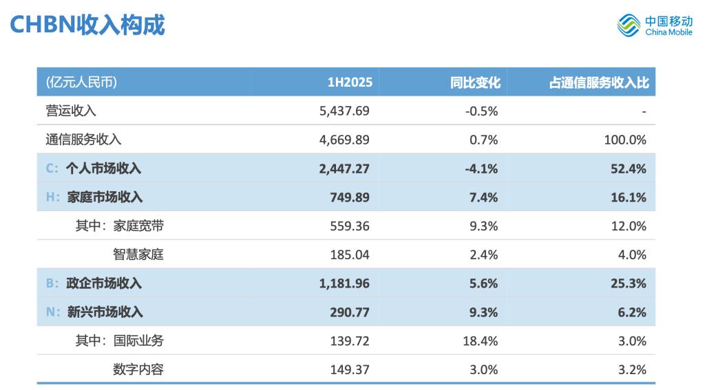
Task: Select the 营运收入 row label
Action: tap(71, 111)
